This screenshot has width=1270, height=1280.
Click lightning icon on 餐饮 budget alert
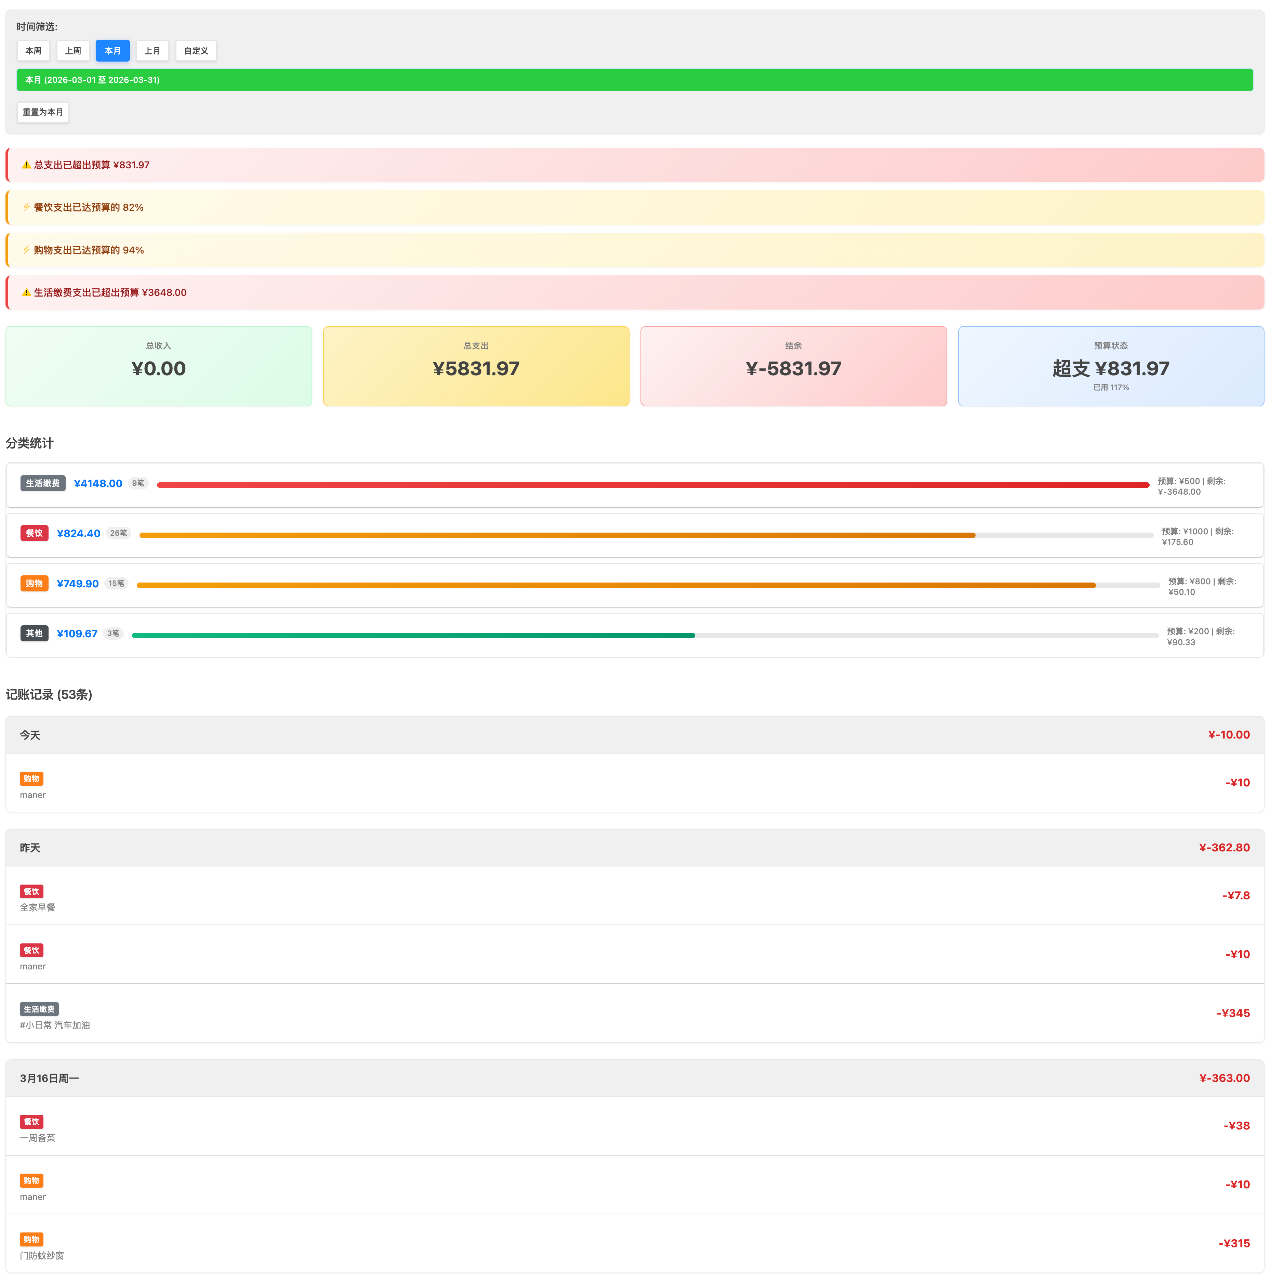pyautogui.click(x=26, y=207)
